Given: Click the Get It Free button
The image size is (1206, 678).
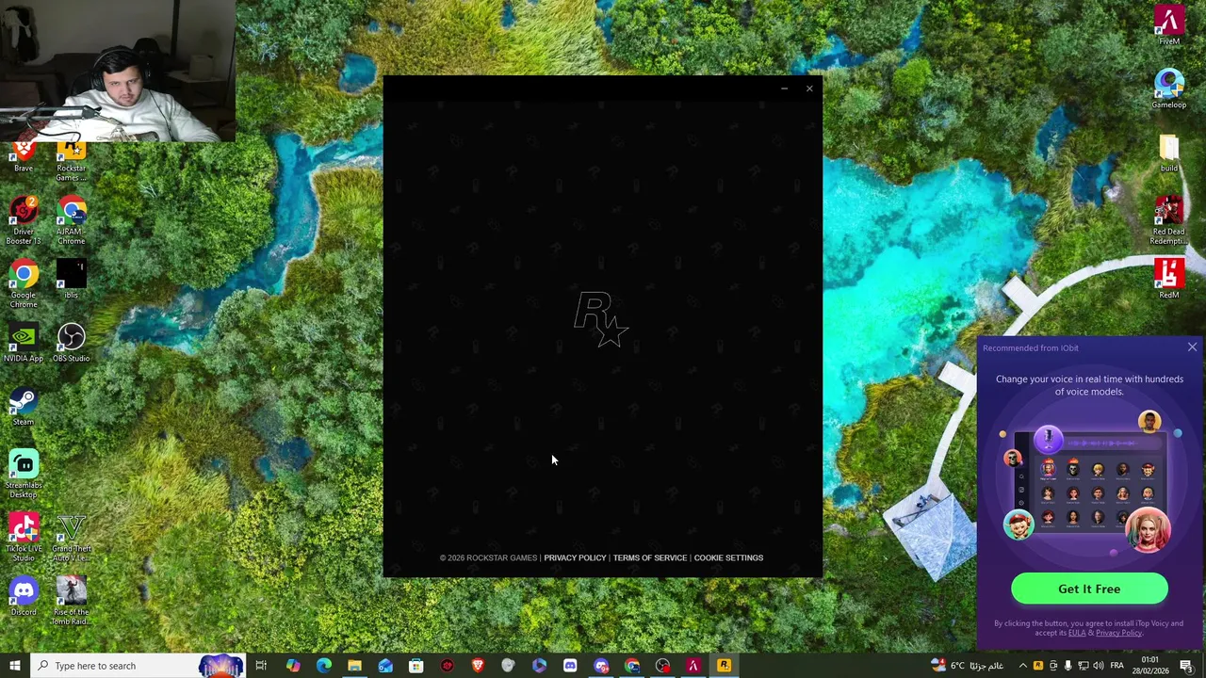Looking at the screenshot, I should pos(1089,589).
